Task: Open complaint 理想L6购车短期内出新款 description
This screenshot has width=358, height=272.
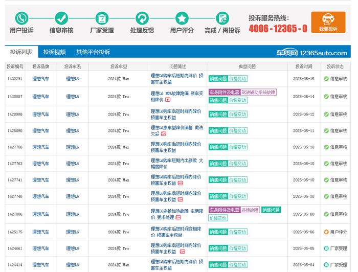Action: point(177,164)
